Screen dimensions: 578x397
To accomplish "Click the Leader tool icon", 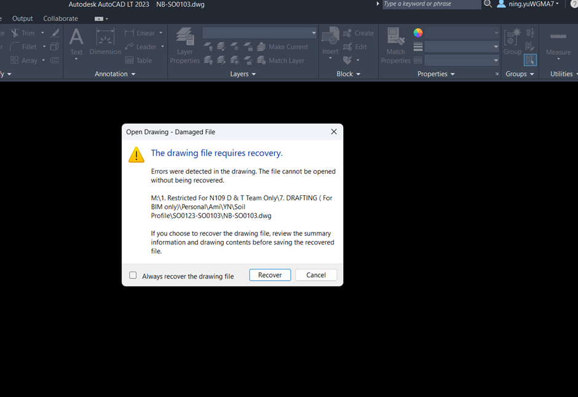I will click(x=129, y=47).
